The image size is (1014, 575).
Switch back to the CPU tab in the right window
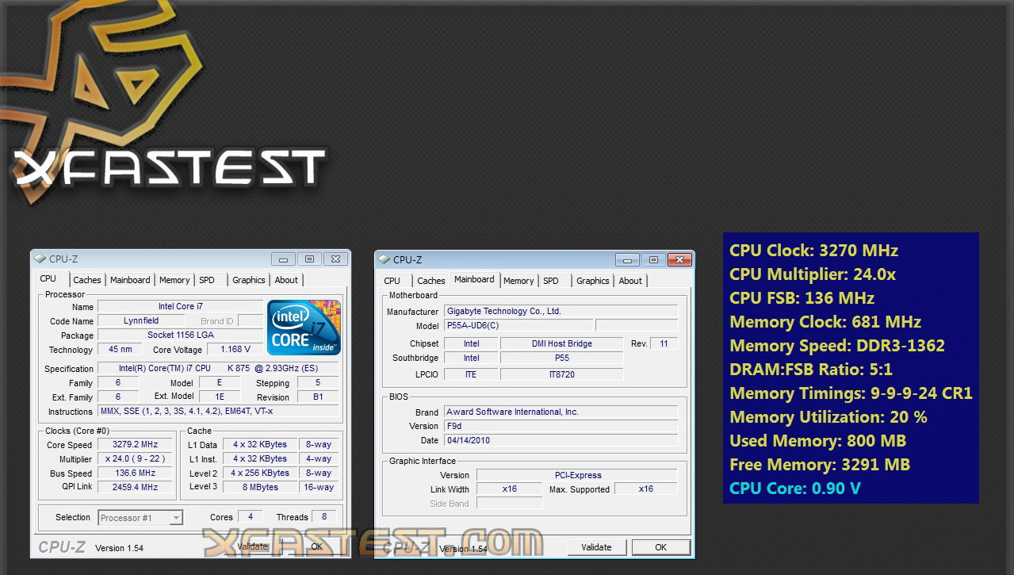coord(393,280)
